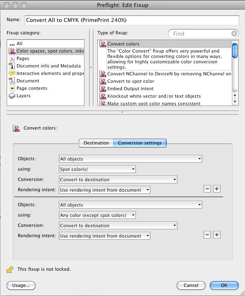Click the Embed Output Intent icon
This screenshot has height=296, width=245.
pos(103,89)
